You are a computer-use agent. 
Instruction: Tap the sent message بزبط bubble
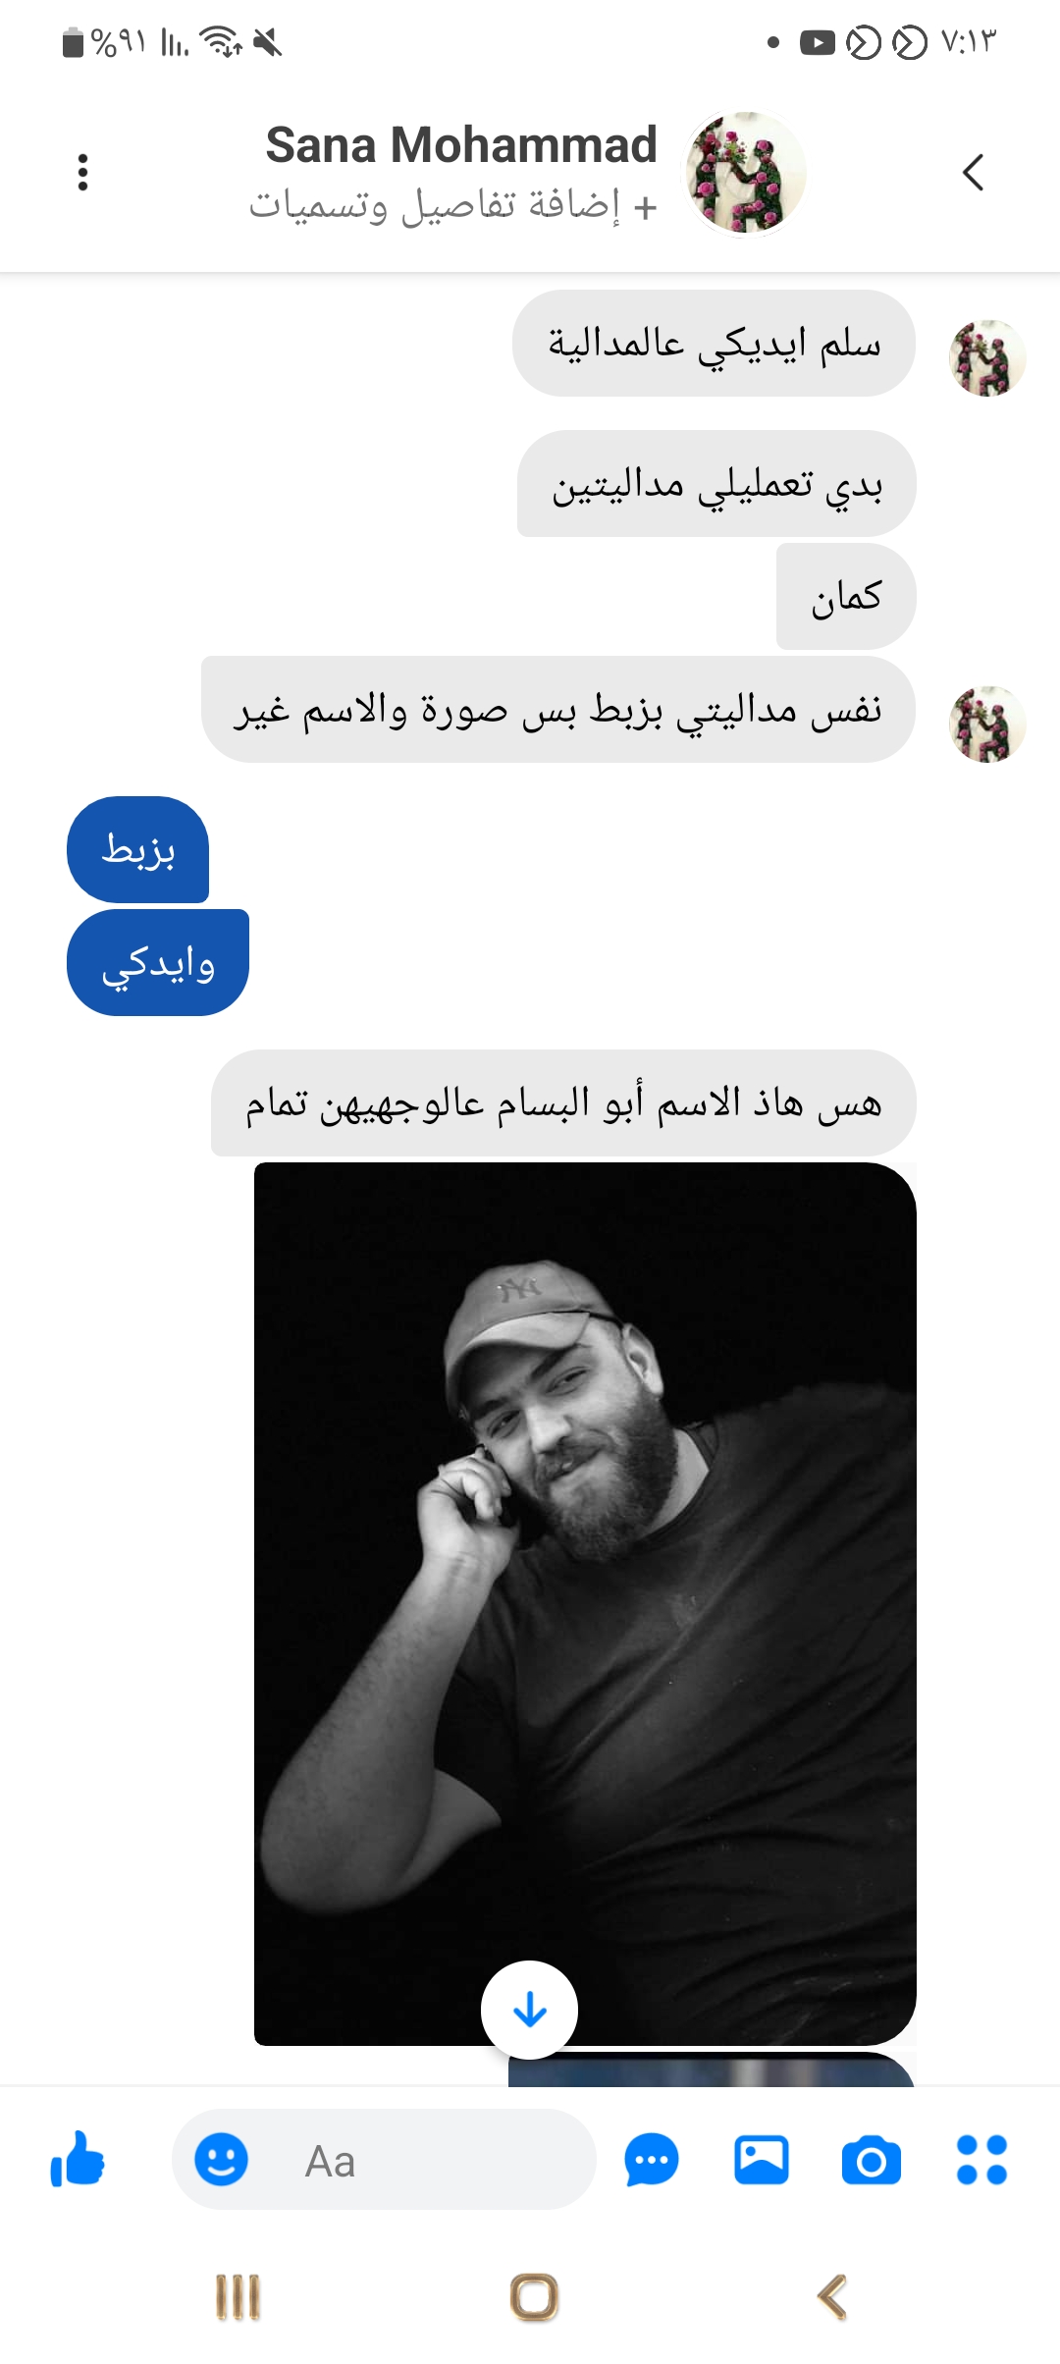point(137,849)
